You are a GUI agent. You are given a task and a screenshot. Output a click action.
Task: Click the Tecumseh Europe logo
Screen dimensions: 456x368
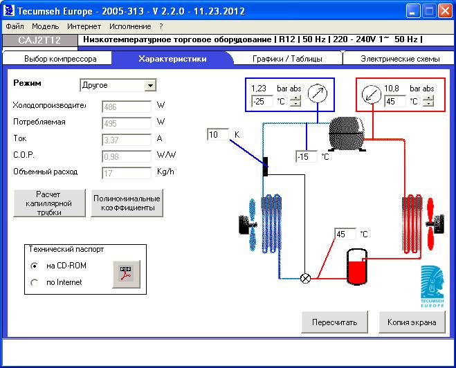pos(432,286)
